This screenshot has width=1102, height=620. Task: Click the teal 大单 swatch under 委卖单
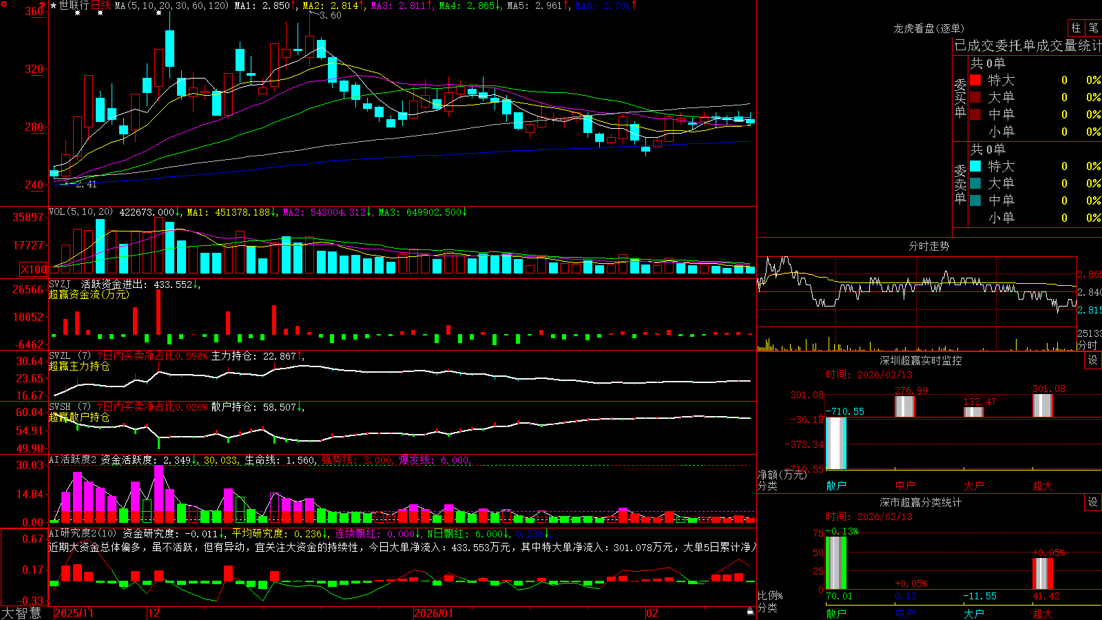click(975, 183)
